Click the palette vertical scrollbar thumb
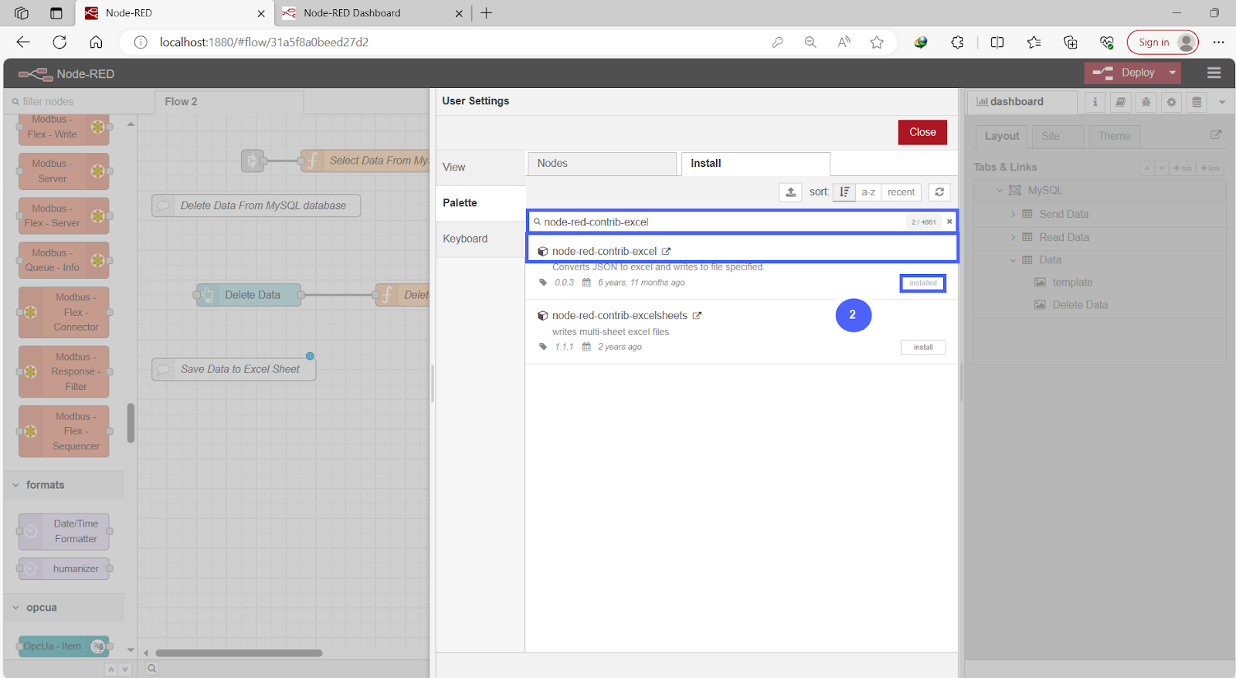Viewport: 1236px width, 678px height. point(131,423)
